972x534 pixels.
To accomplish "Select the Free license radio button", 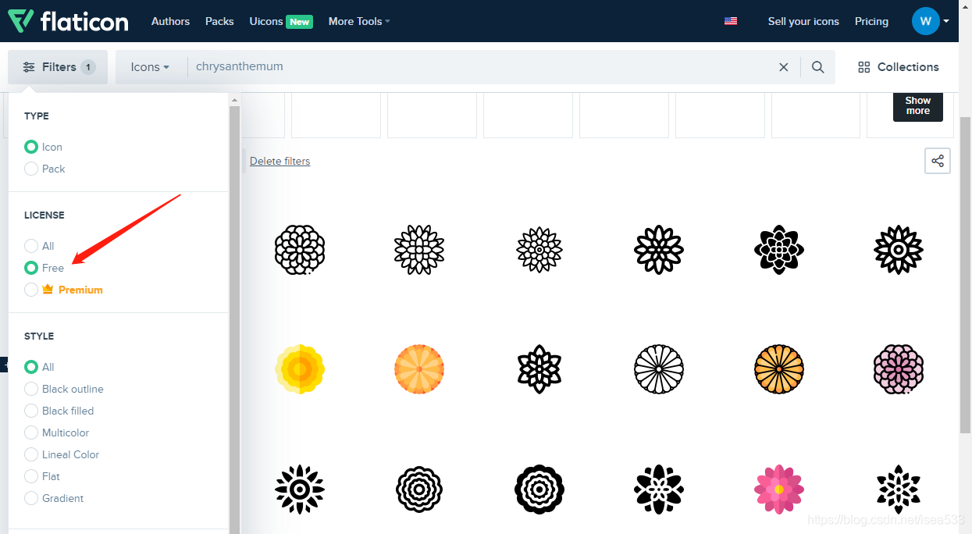I will pyautogui.click(x=31, y=268).
